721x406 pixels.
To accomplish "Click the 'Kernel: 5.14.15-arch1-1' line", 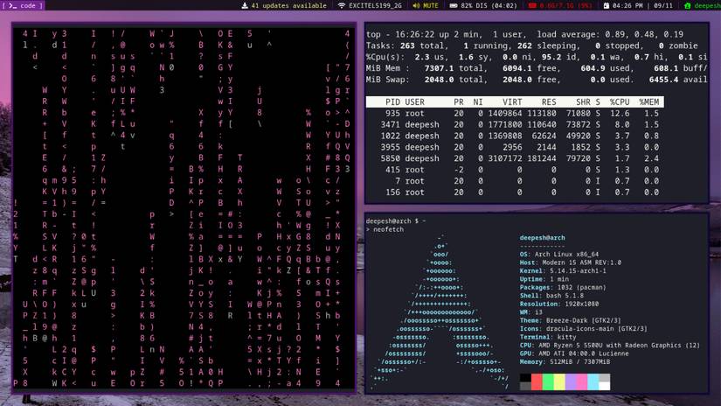I will pos(563,270).
